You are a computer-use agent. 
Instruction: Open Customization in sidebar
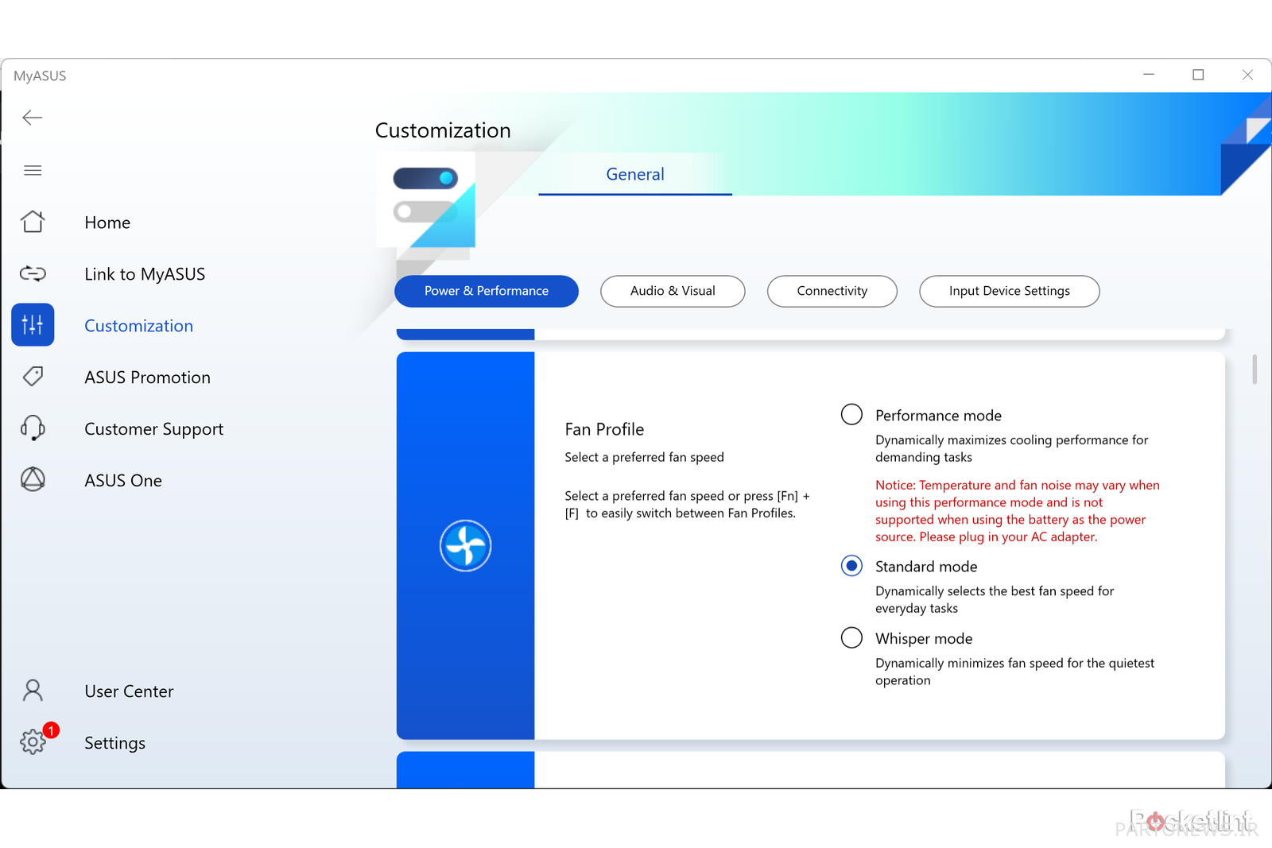pyautogui.click(x=139, y=326)
